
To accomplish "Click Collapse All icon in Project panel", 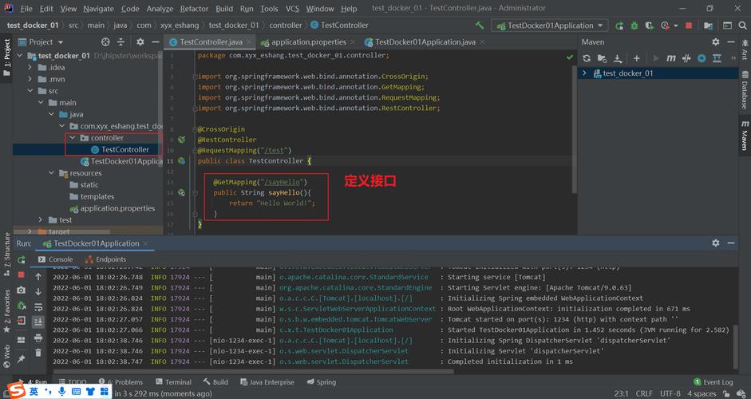I will pos(121,42).
